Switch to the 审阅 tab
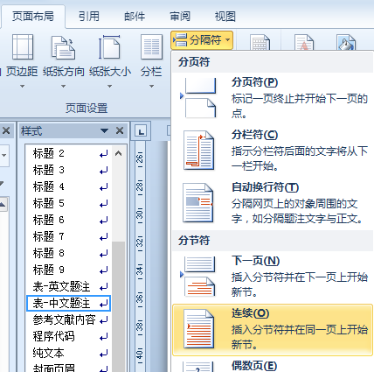Image resolution: width=374 pixels, height=372 pixels. click(180, 16)
